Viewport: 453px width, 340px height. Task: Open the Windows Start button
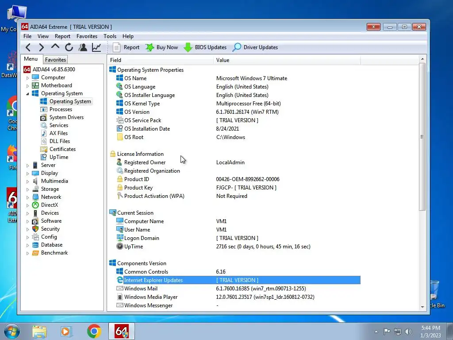pyautogui.click(x=12, y=331)
